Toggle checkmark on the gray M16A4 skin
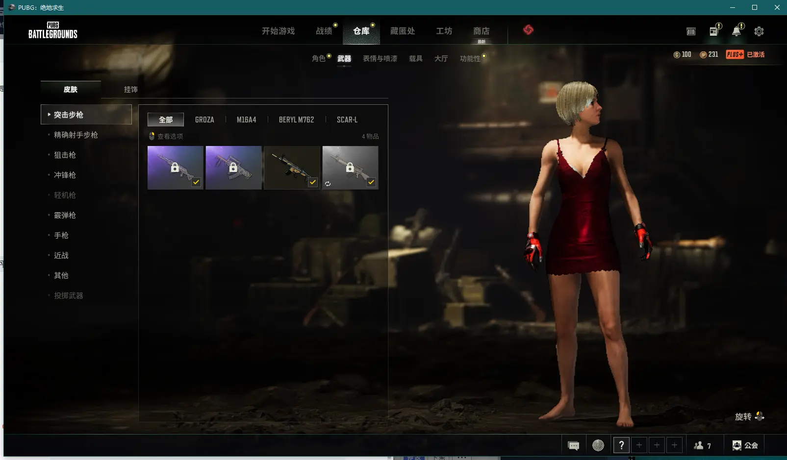787x460 pixels. tap(371, 182)
